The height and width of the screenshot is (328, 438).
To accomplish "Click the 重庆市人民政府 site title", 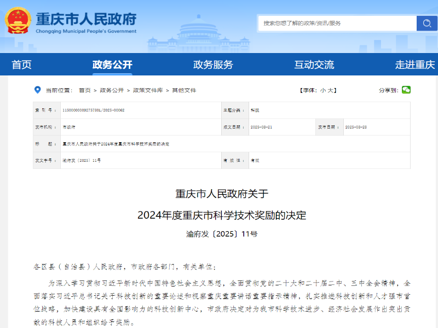I will [x=86, y=19].
